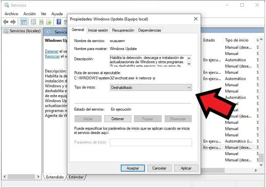Click the back arrow in Servicios toolbar
The image size is (266, 188).
[6, 22]
